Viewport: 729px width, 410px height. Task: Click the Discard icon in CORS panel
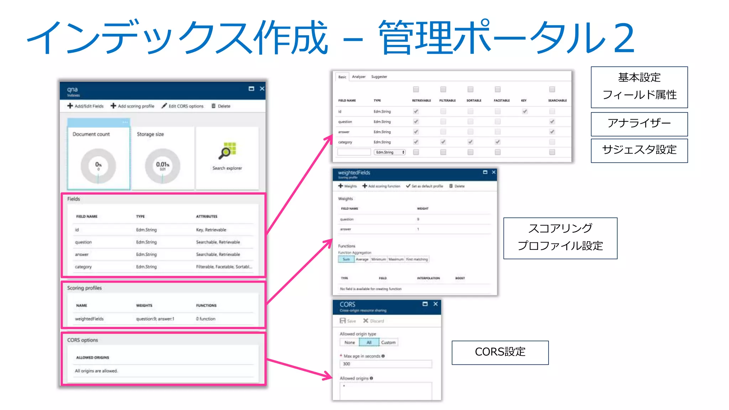click(366, 321)
